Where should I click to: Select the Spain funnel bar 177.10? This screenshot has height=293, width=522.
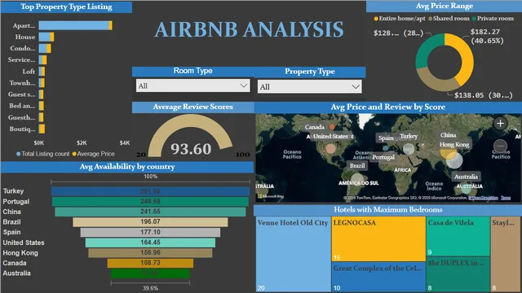150,232
